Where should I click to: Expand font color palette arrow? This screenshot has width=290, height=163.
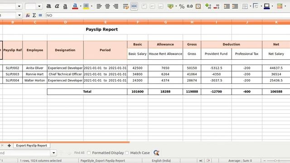pyautogui.click(x=81, y=6)
